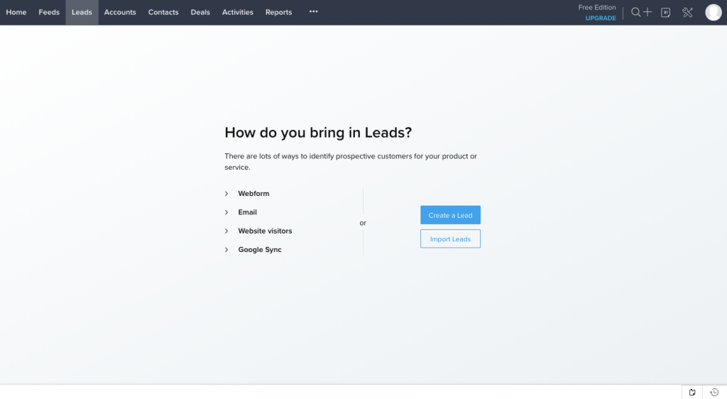This screenshot has height=399, width=727.
Task: Select the Reports tab
Action: (x=278, y=12)
